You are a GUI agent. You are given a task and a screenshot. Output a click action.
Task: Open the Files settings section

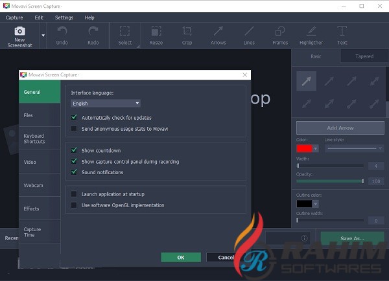(40, 115)
